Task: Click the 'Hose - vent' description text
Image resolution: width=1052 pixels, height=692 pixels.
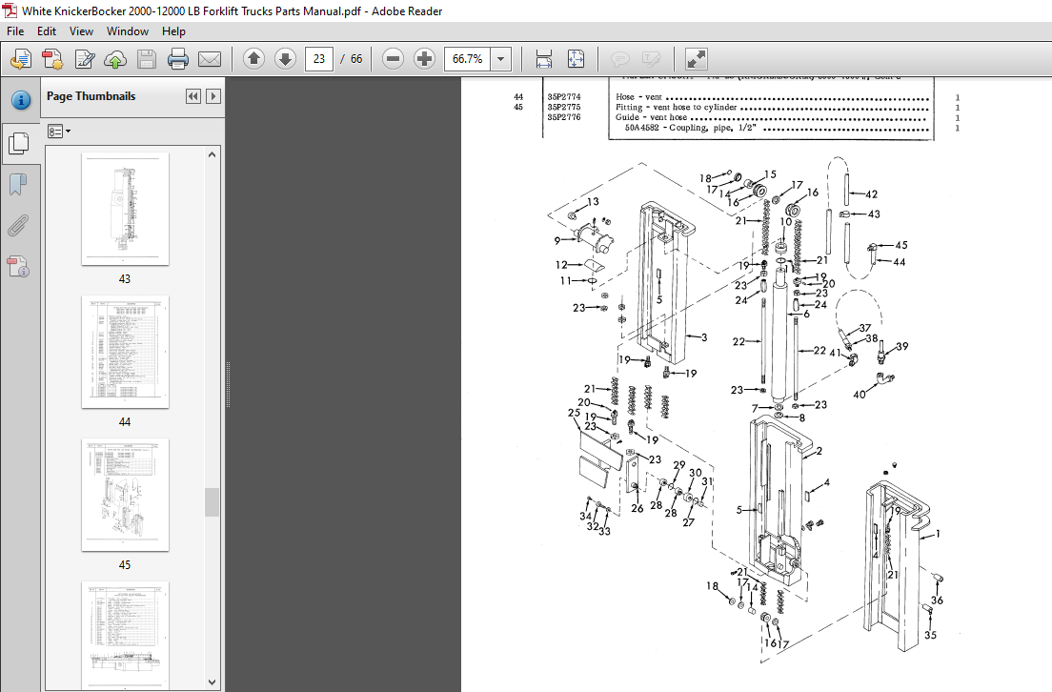Action: [x=638, y=96]
